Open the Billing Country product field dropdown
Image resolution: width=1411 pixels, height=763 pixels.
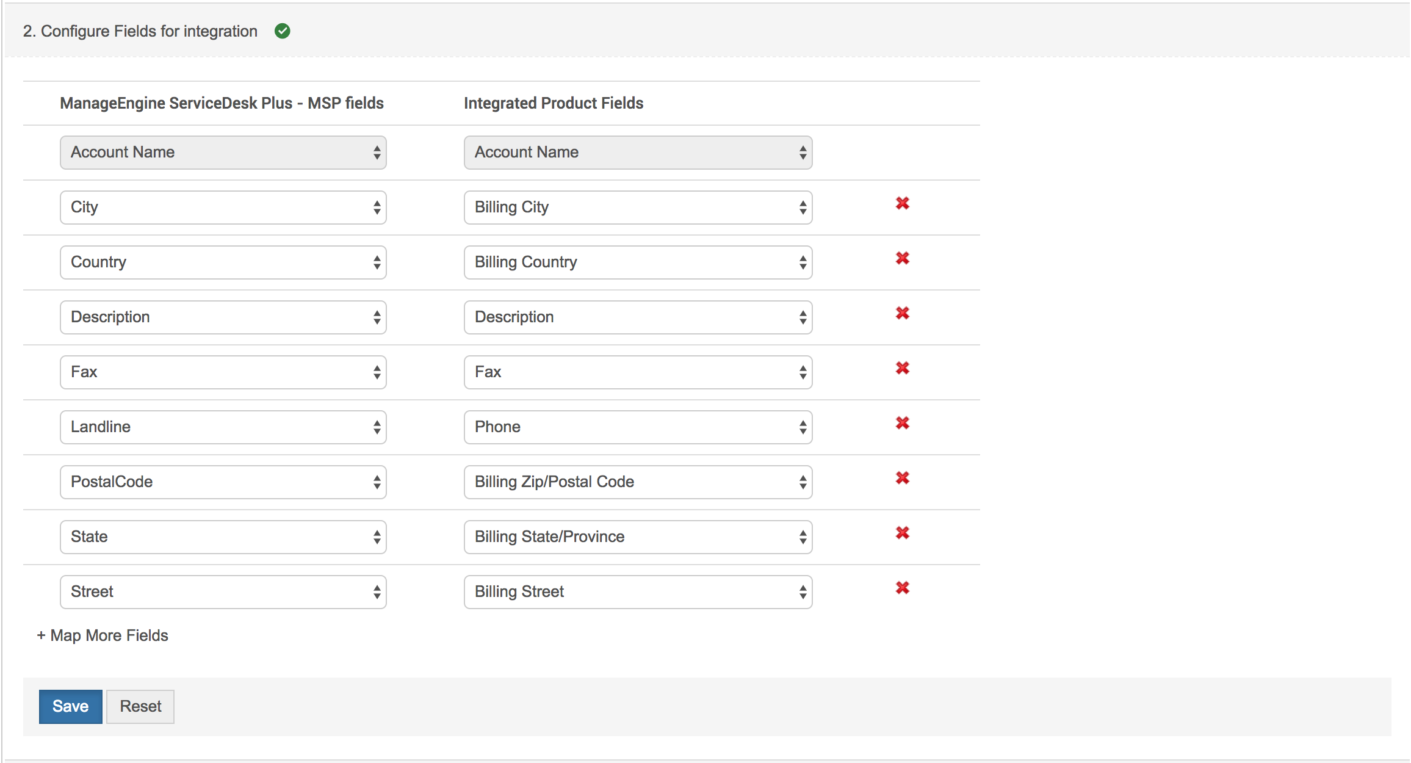pyautogui.click(x=637, y=262)
